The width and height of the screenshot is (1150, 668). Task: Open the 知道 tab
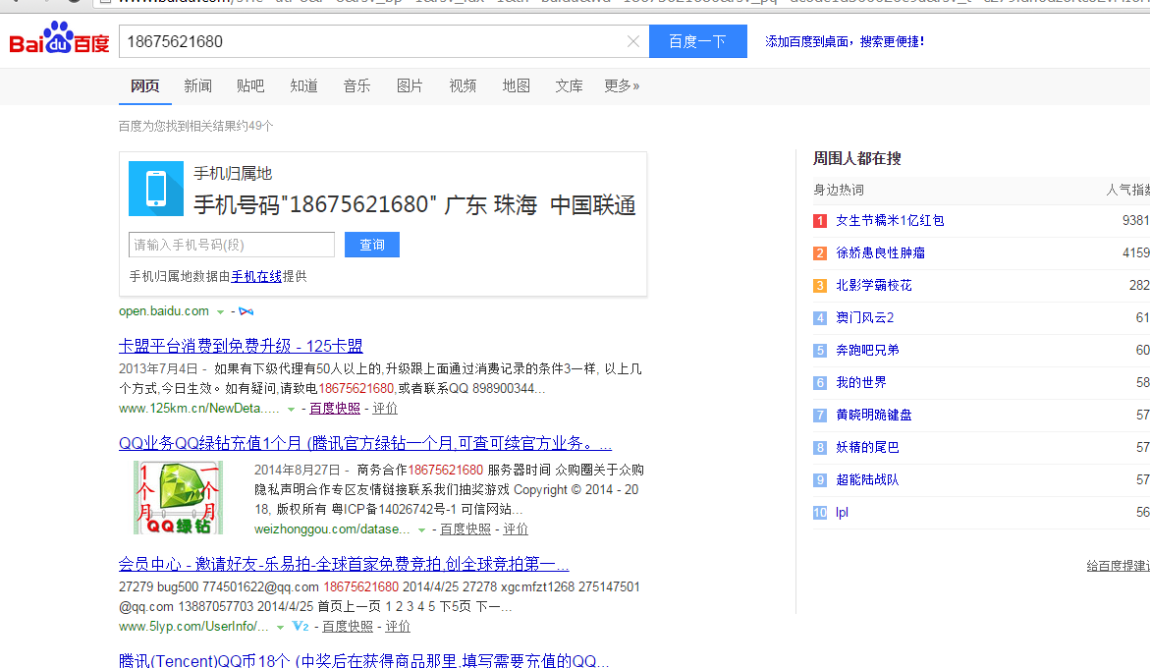point(303,85)
